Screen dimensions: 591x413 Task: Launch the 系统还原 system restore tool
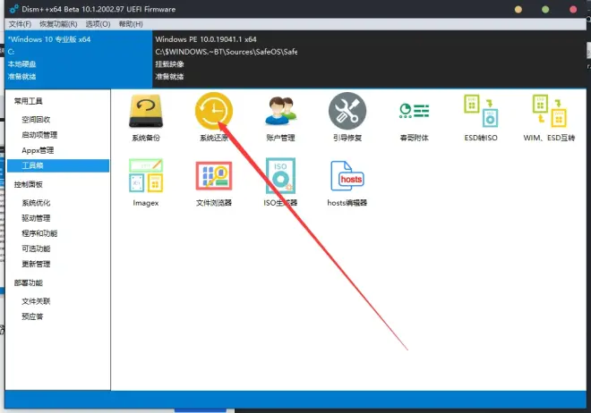pyautogui.click(x=214, y=118)
